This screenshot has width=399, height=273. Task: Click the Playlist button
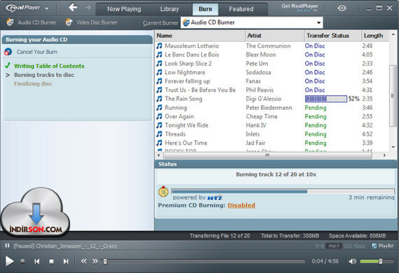pyautogui.click(x=383, y=246)
